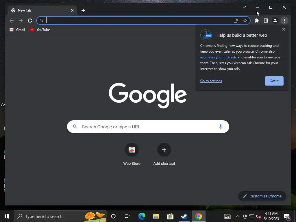Click magnifier icon in Google search box

pyautogui.click(x=75, y=127)
